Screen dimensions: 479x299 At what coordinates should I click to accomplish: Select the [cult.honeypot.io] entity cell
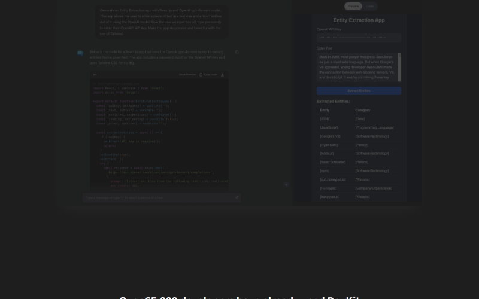click(x=333, y=180)
